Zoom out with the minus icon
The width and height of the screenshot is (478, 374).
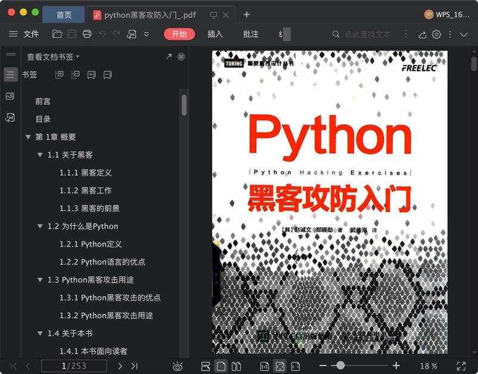point(323,366)
